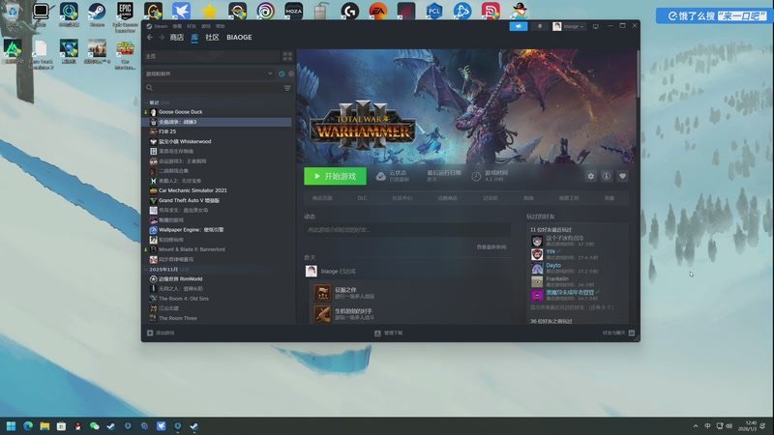
Task: Click the green 开始游戏 play button
Action: pyautogui.click(x=335, y=176)
